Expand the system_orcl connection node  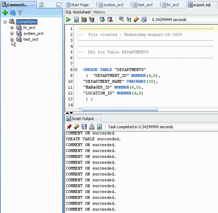point(12,33)
